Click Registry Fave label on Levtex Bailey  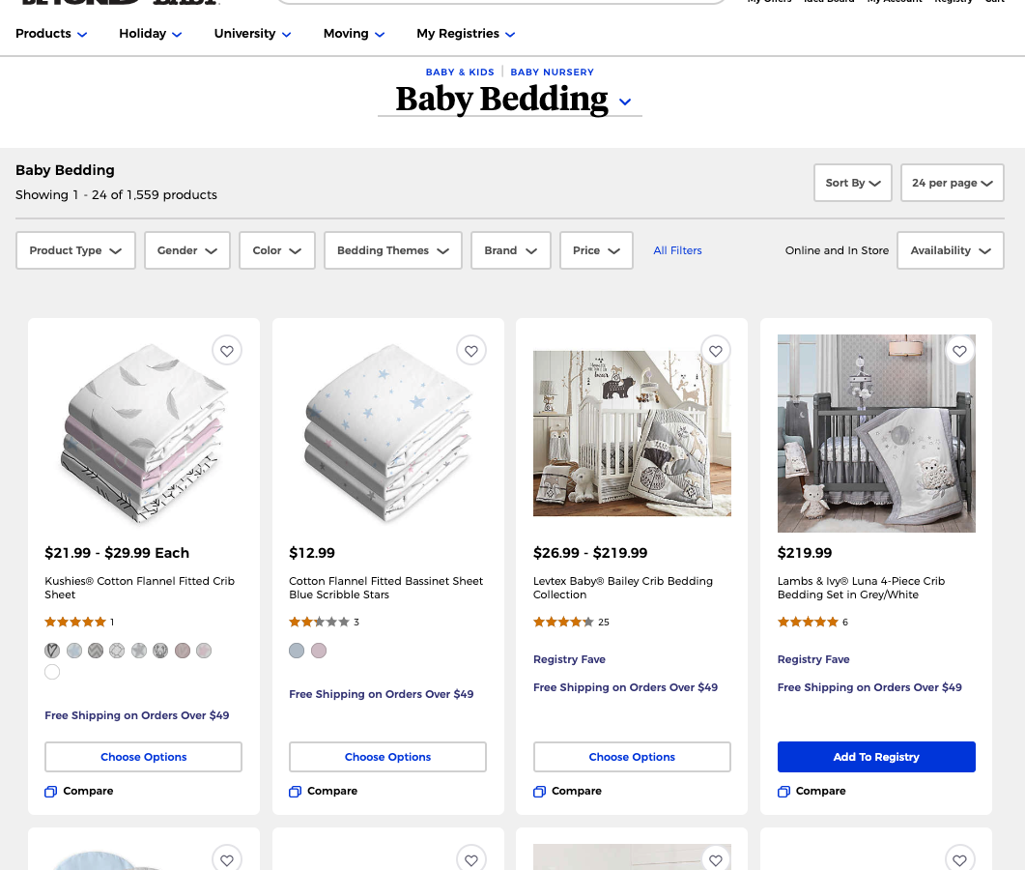pyautogui.click(x=569, y=659)
